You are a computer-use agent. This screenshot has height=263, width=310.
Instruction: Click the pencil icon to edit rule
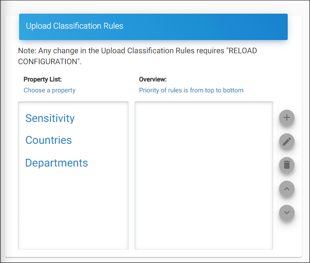286,142
